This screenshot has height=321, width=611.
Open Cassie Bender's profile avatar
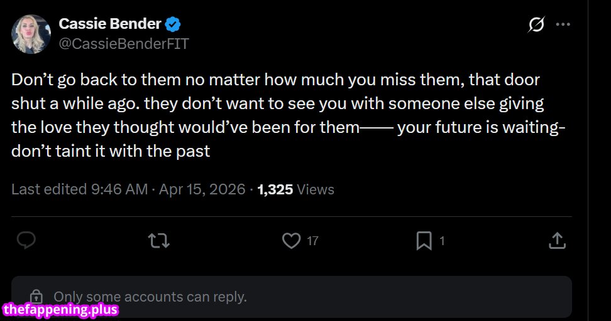[31, 34]
